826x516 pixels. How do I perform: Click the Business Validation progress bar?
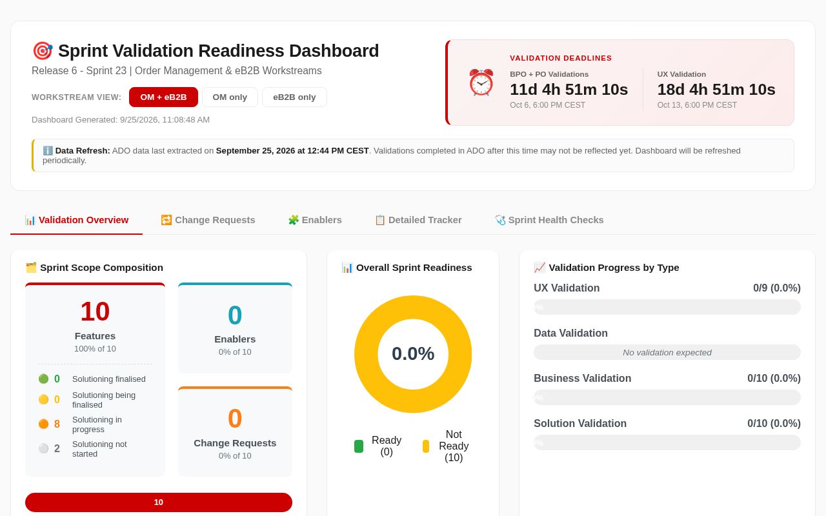coord(667,397)
